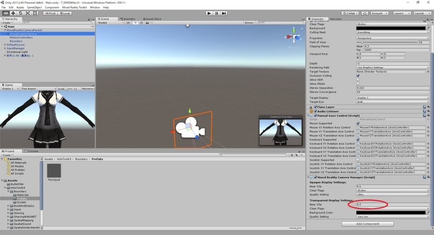Click the Pause button
The width and height of the screenshot is (434, 235).
pyautogui.click(x=217, y=13)
